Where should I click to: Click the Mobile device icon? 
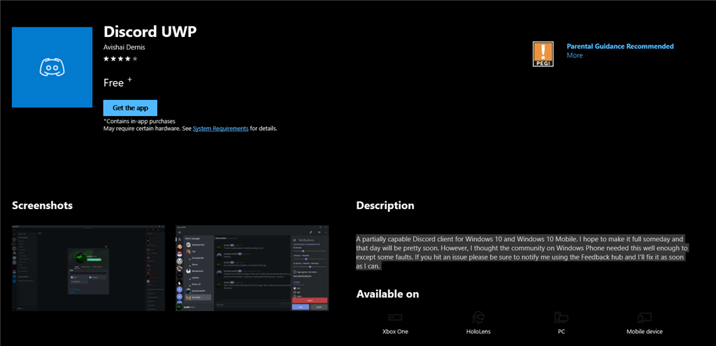(x=644, y=317)
